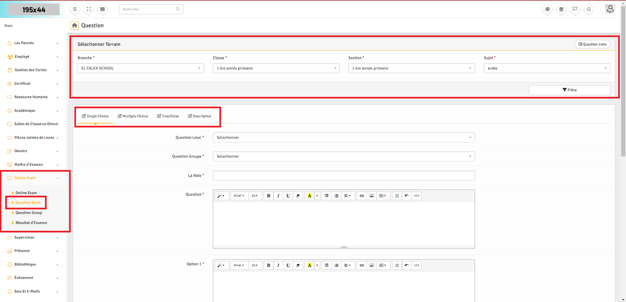Click the notification bell icon in header
The height and width of the screenshot is (302, 626).
click(588, 9)
